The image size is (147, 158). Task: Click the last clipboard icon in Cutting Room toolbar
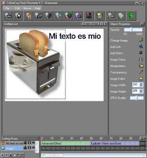23,155
